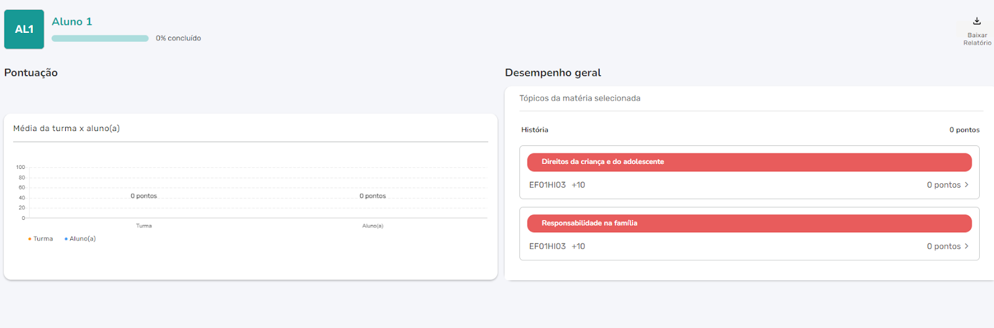Screen dimensions: 994x328
Task: Click the Baixar Relatório label
Action: coord(977,39)
